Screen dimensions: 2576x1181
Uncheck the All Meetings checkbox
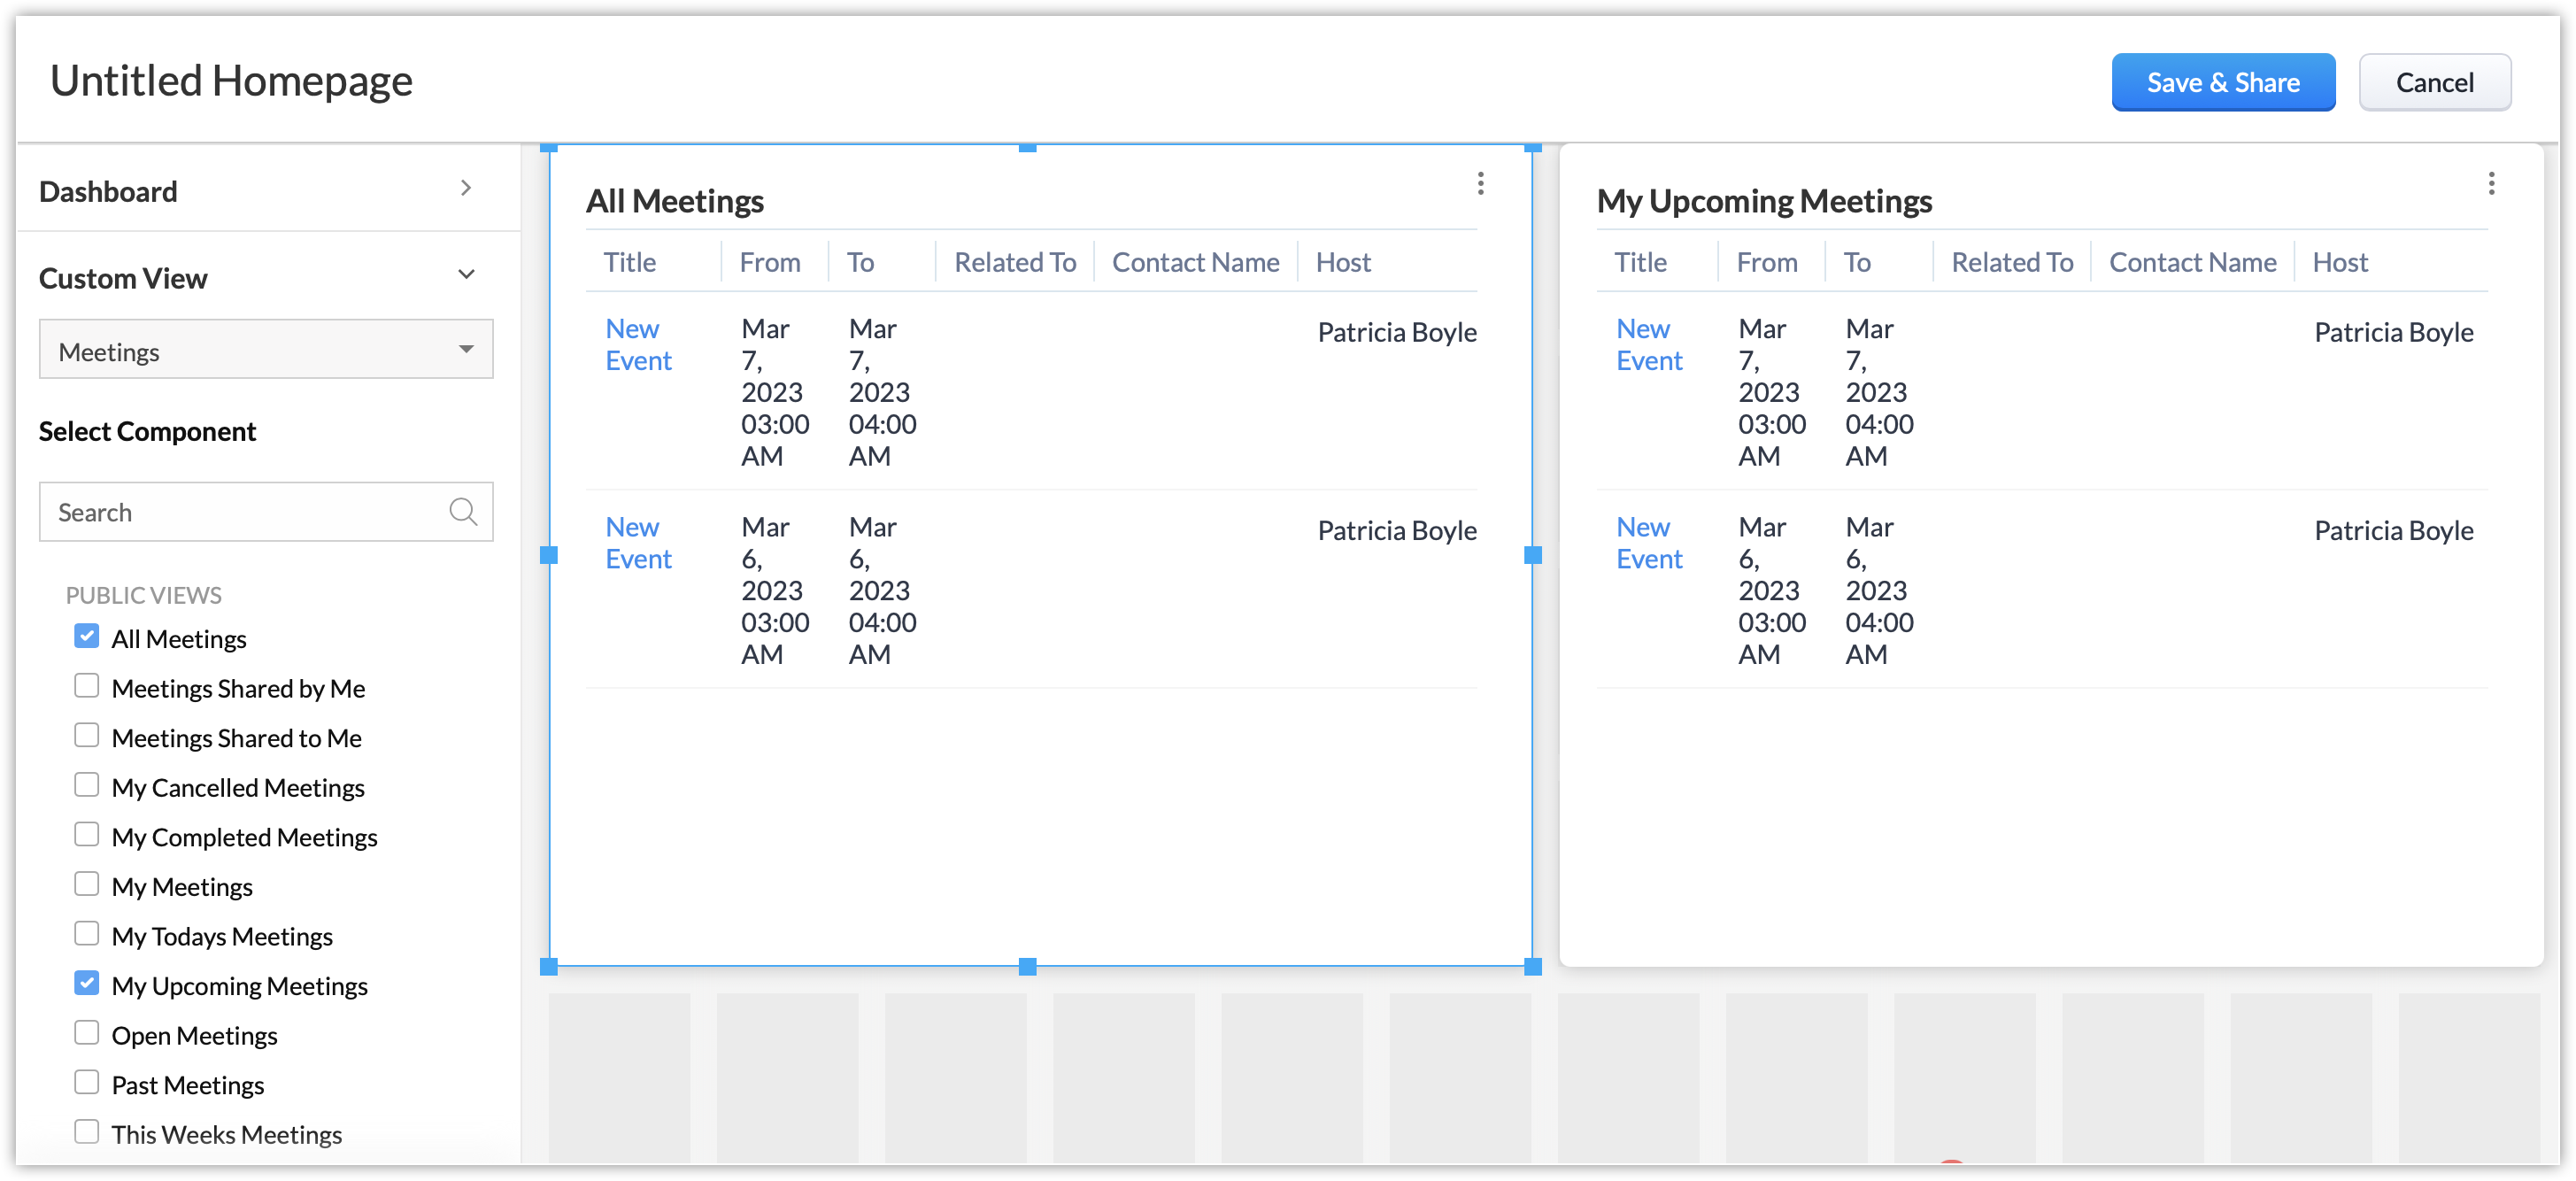(87, 637)
